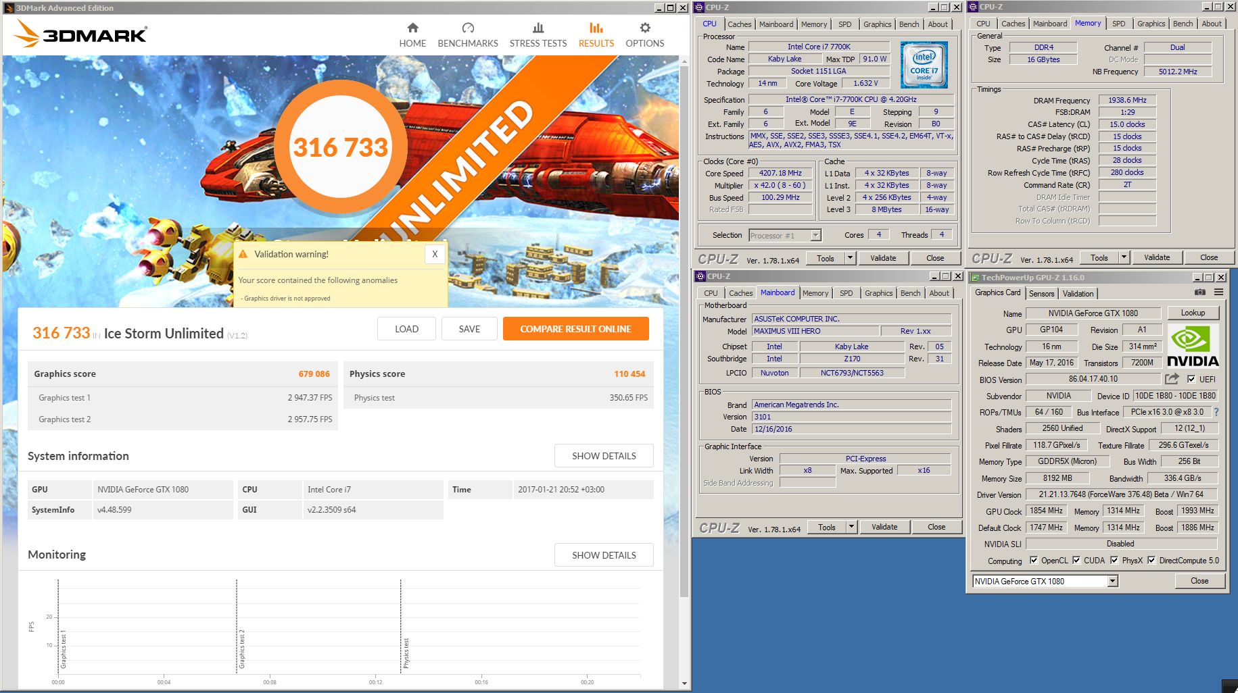
Task: Toggle the UEFI checkbox in GPU-Z
Action: point(1191,379)
